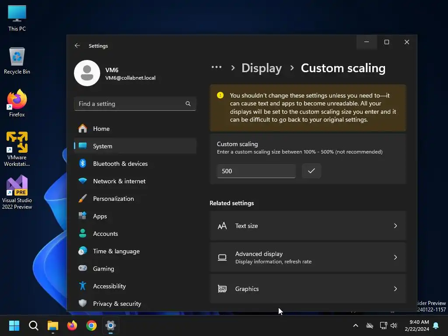Click the Accessibility figure icon
Image resolution: width=448 pixels, height=336 pixels.
click(x=83, y=286)
